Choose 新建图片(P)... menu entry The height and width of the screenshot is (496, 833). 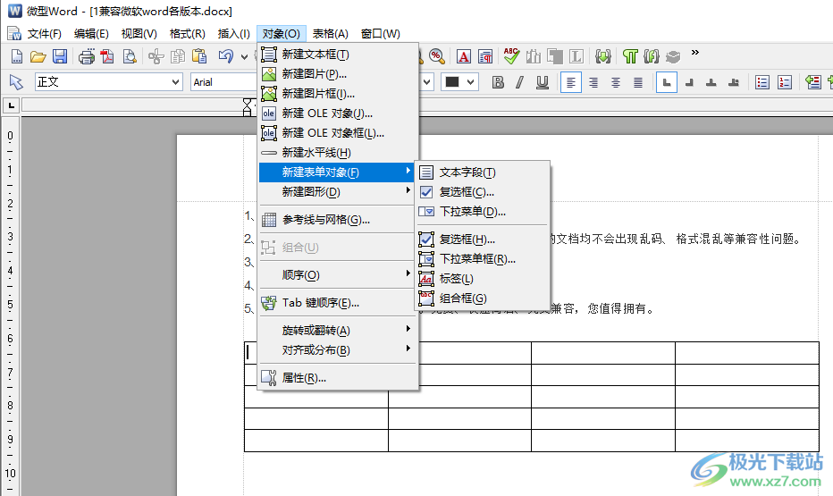337,74
